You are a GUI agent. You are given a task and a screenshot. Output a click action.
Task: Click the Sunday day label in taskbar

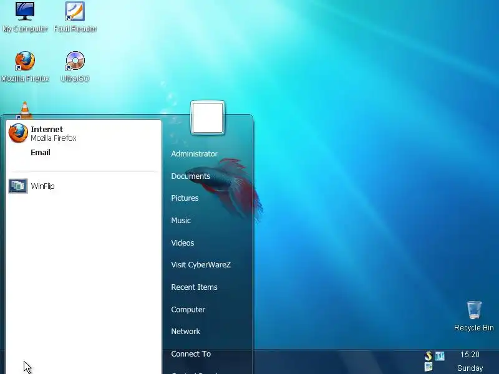pos(470,368)
